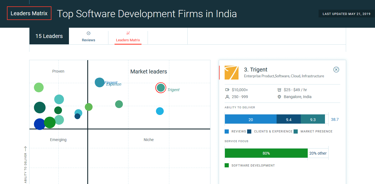Click the person icon beside 250 - 999

227,97
